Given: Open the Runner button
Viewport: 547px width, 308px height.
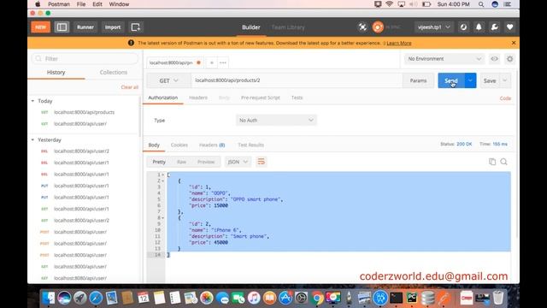Looking at the screenshot, I should (85, 27).
